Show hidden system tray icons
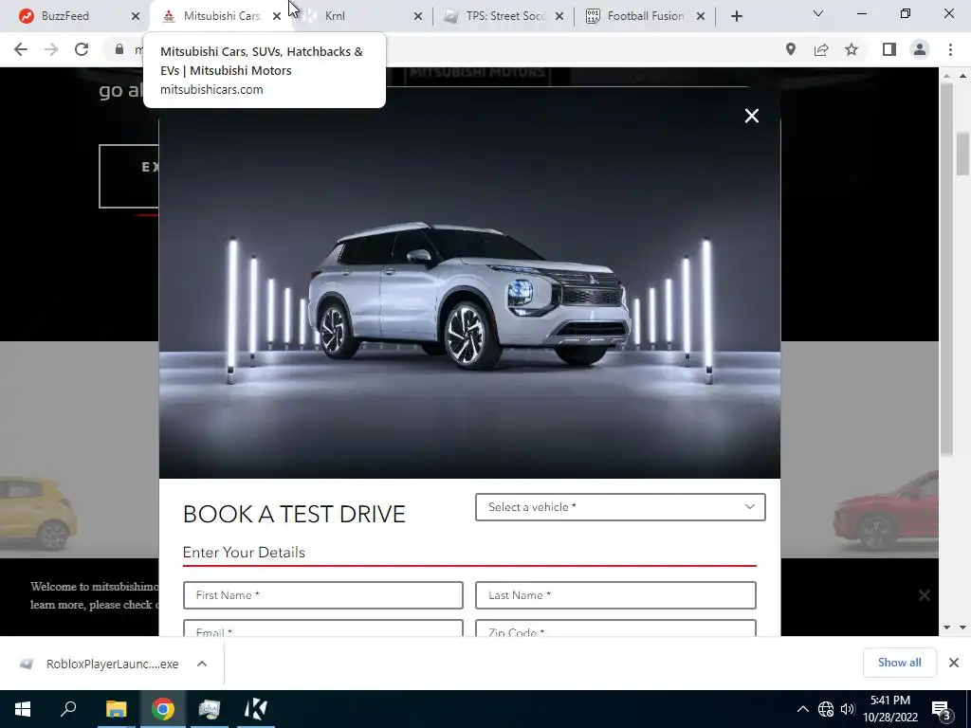Viewport: 971px width, 728px height. 802,709
